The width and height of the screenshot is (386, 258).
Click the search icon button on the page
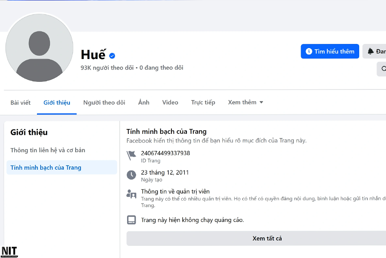(382, 69)
